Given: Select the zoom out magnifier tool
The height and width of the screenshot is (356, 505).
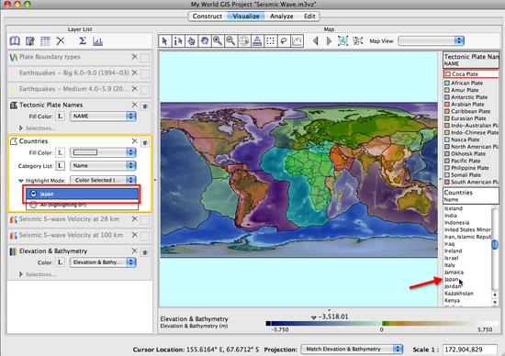Looking at the screenshot, I should tap(230, 41).
